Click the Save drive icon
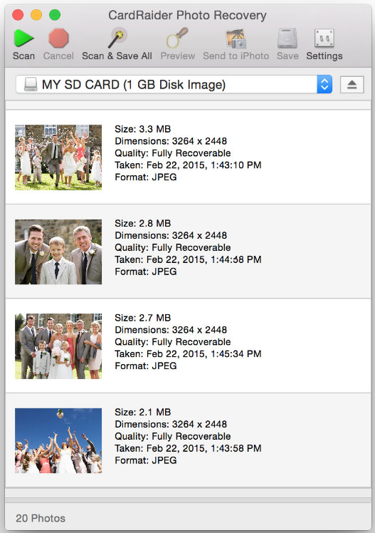 tap(287, 38)
